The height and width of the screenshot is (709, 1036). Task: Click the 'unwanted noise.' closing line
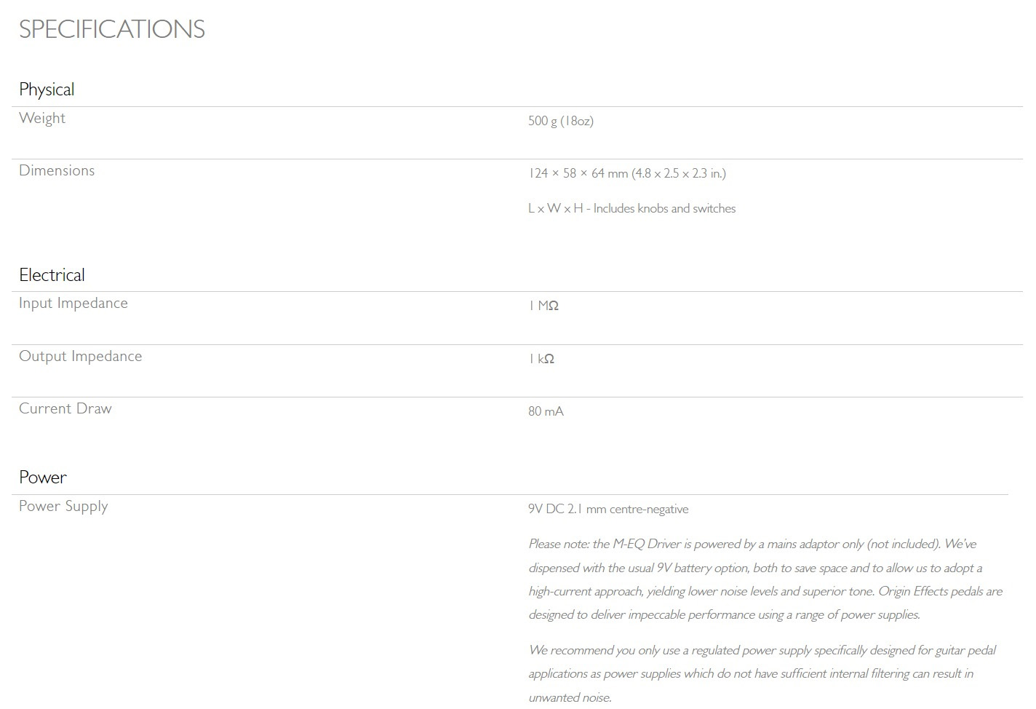(x=570, y=697)
